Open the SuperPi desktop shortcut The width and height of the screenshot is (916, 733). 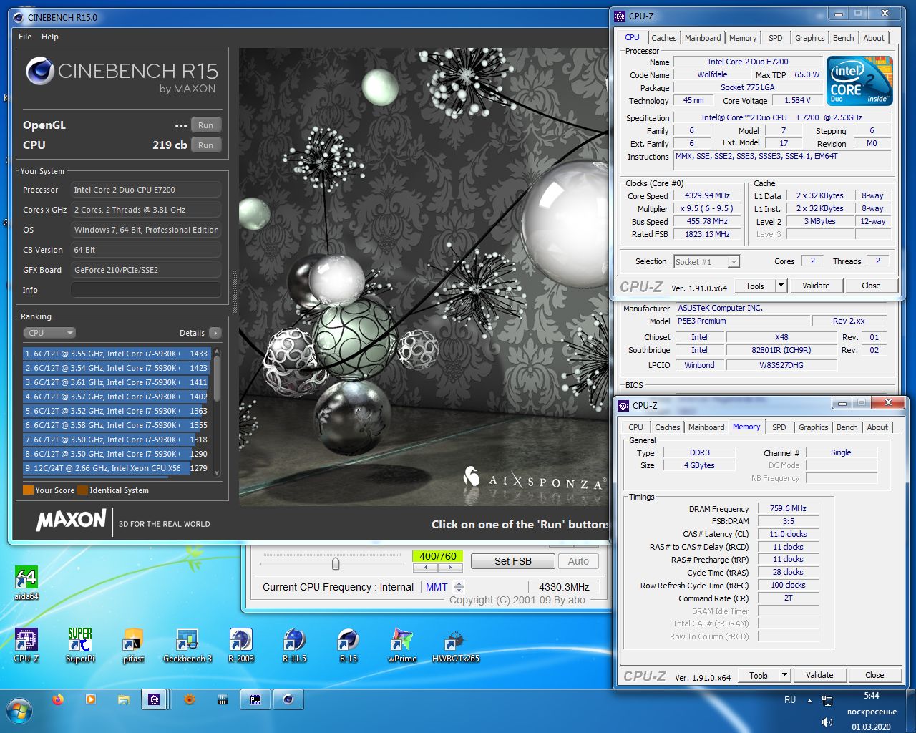(80, 644)
